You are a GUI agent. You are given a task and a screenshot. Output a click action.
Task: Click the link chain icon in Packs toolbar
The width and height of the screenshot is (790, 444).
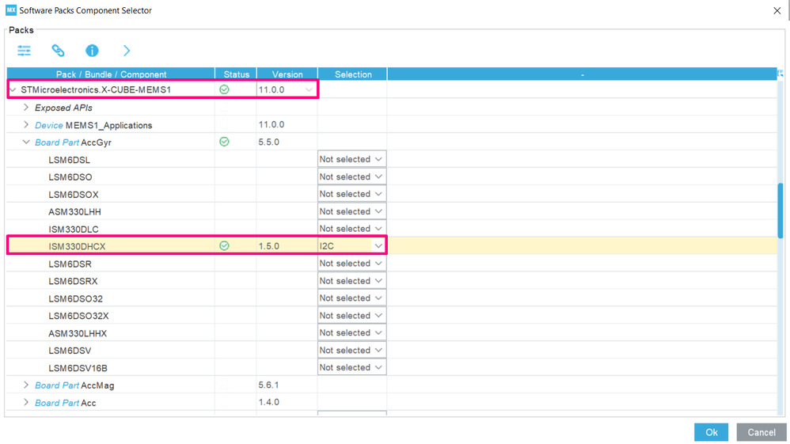pos(58,51)
